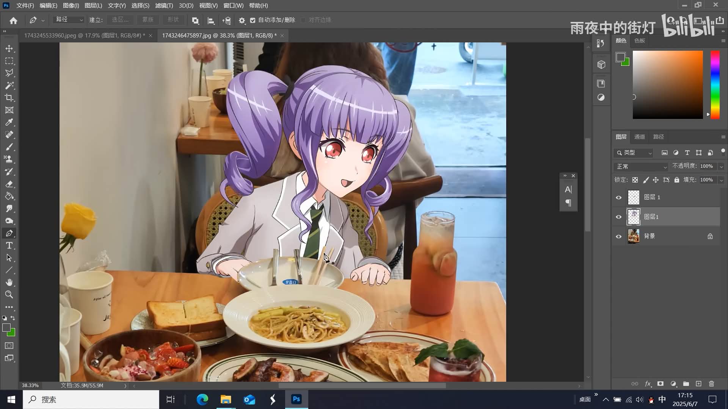728x409 pixels.
Task: Open the 文件(F) menu
Action: (x=25, y=5)
